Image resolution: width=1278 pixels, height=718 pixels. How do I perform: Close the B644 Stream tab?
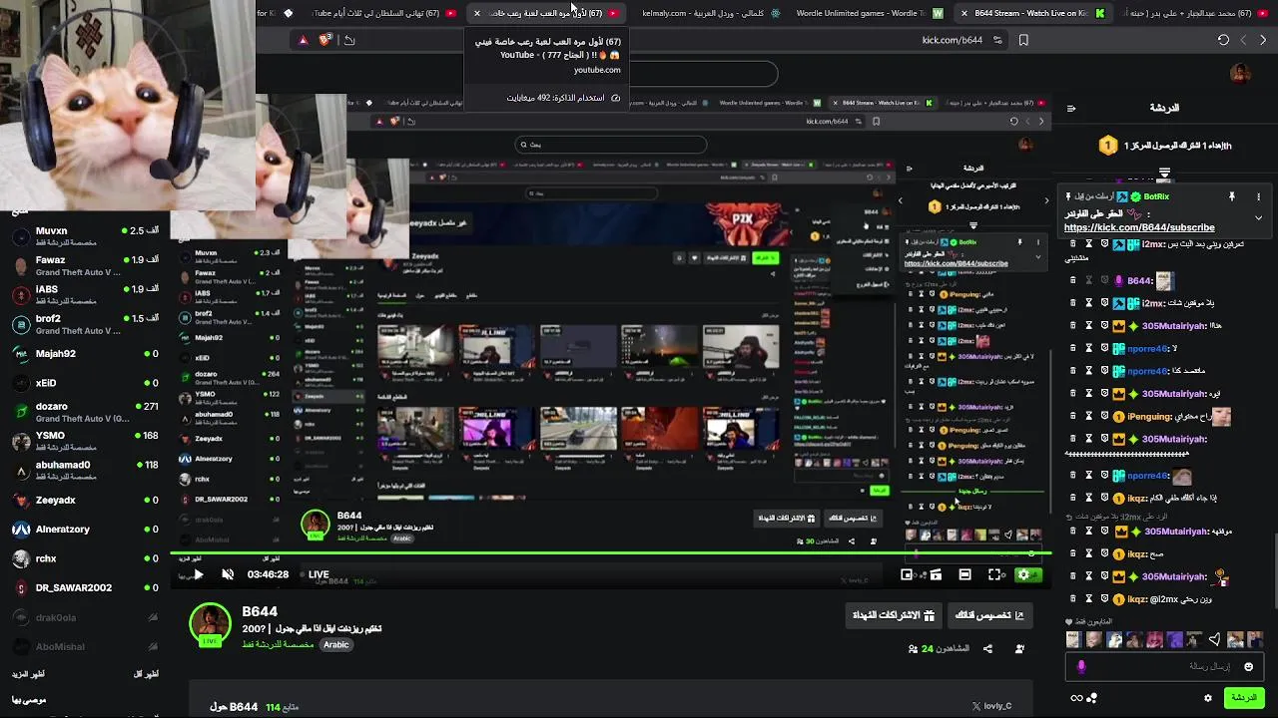tap(963, 13)
